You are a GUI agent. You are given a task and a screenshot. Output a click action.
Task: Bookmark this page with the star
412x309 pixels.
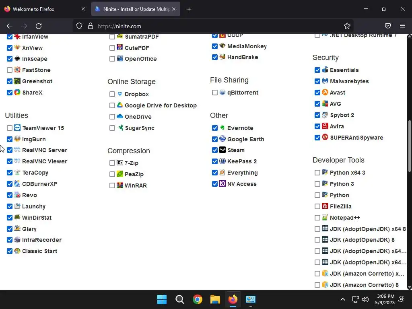[347, 26]
